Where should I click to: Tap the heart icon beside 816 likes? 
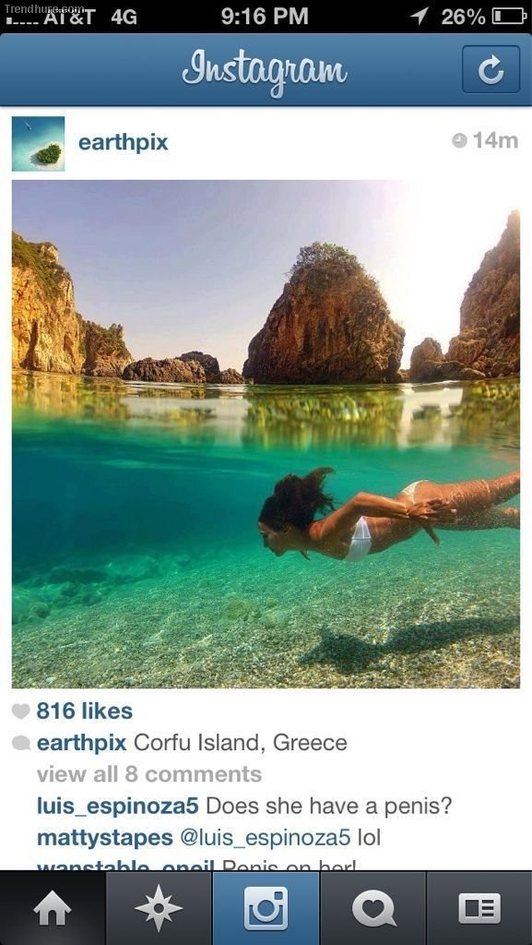pos(21,712)
